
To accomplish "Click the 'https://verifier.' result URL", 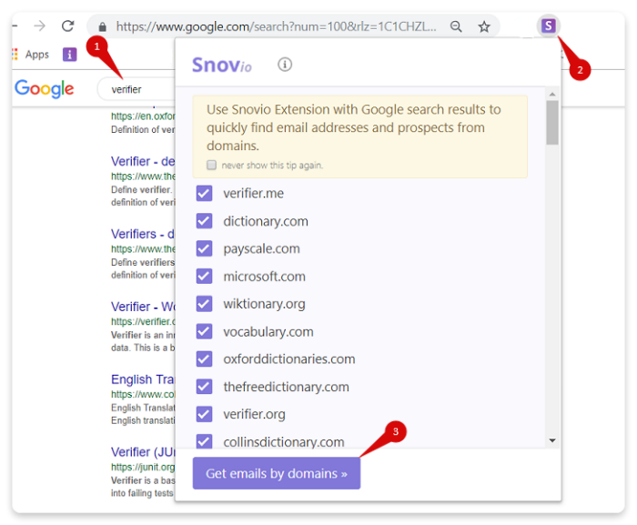I will point(143,321).
